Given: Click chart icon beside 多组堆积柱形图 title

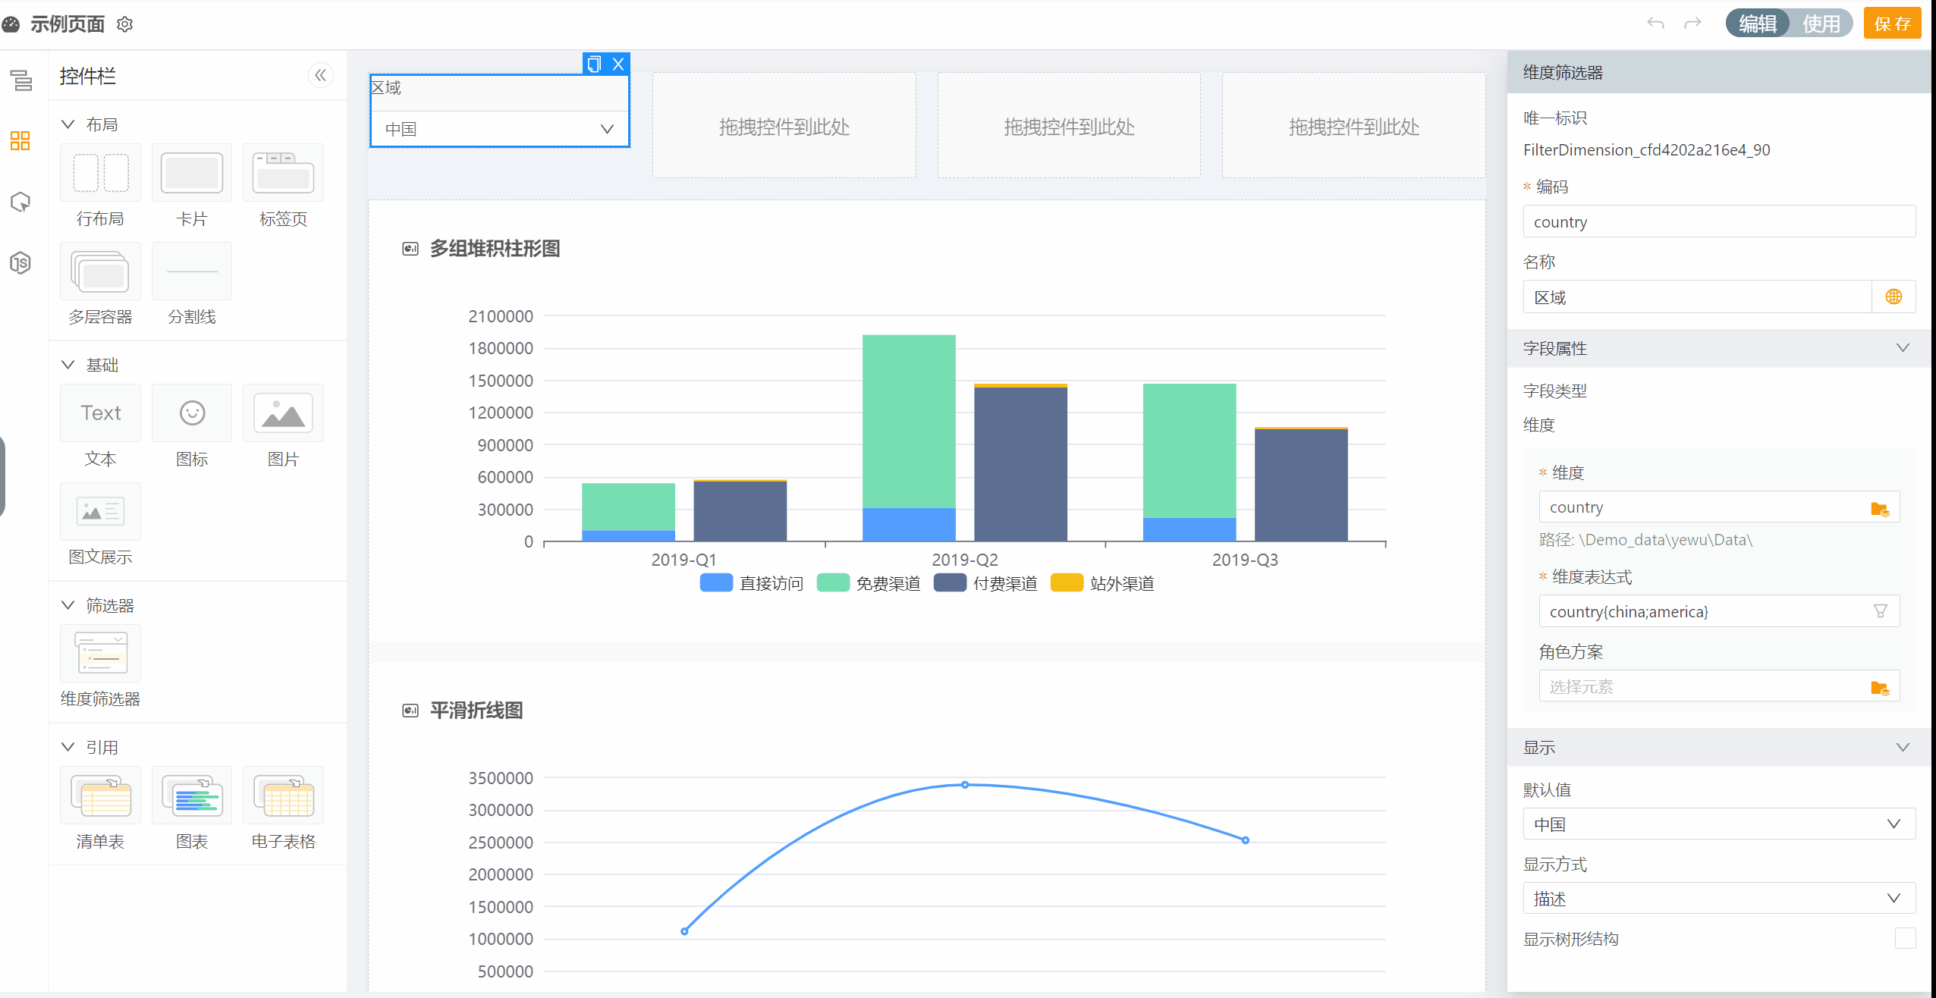Looking at the screenshot, I should coord(410,249).
